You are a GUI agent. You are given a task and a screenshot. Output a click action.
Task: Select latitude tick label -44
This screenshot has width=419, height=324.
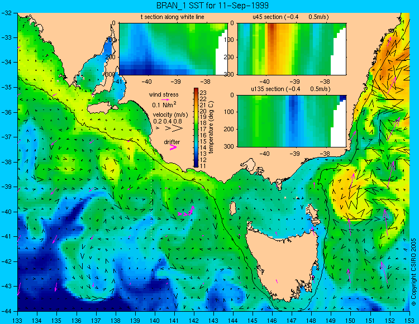(x=7, y=311)
